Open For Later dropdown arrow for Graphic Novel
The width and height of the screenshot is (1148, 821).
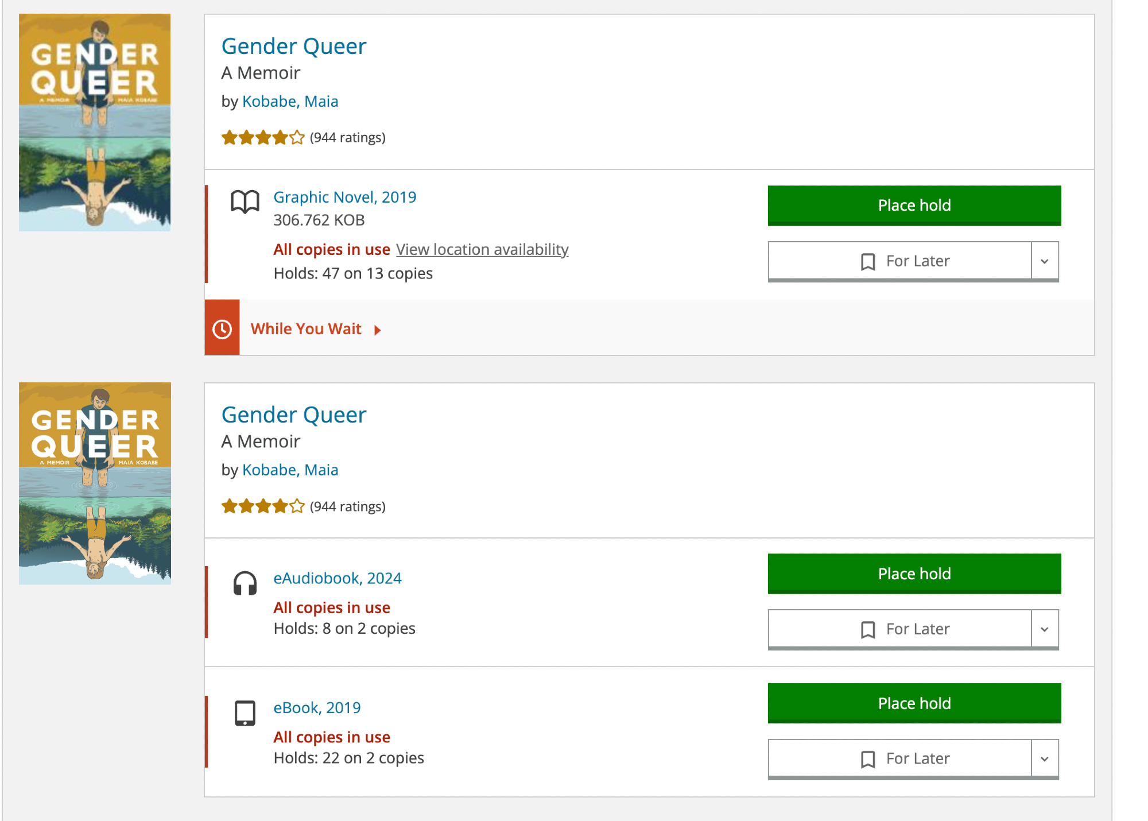click(1044, 262)
